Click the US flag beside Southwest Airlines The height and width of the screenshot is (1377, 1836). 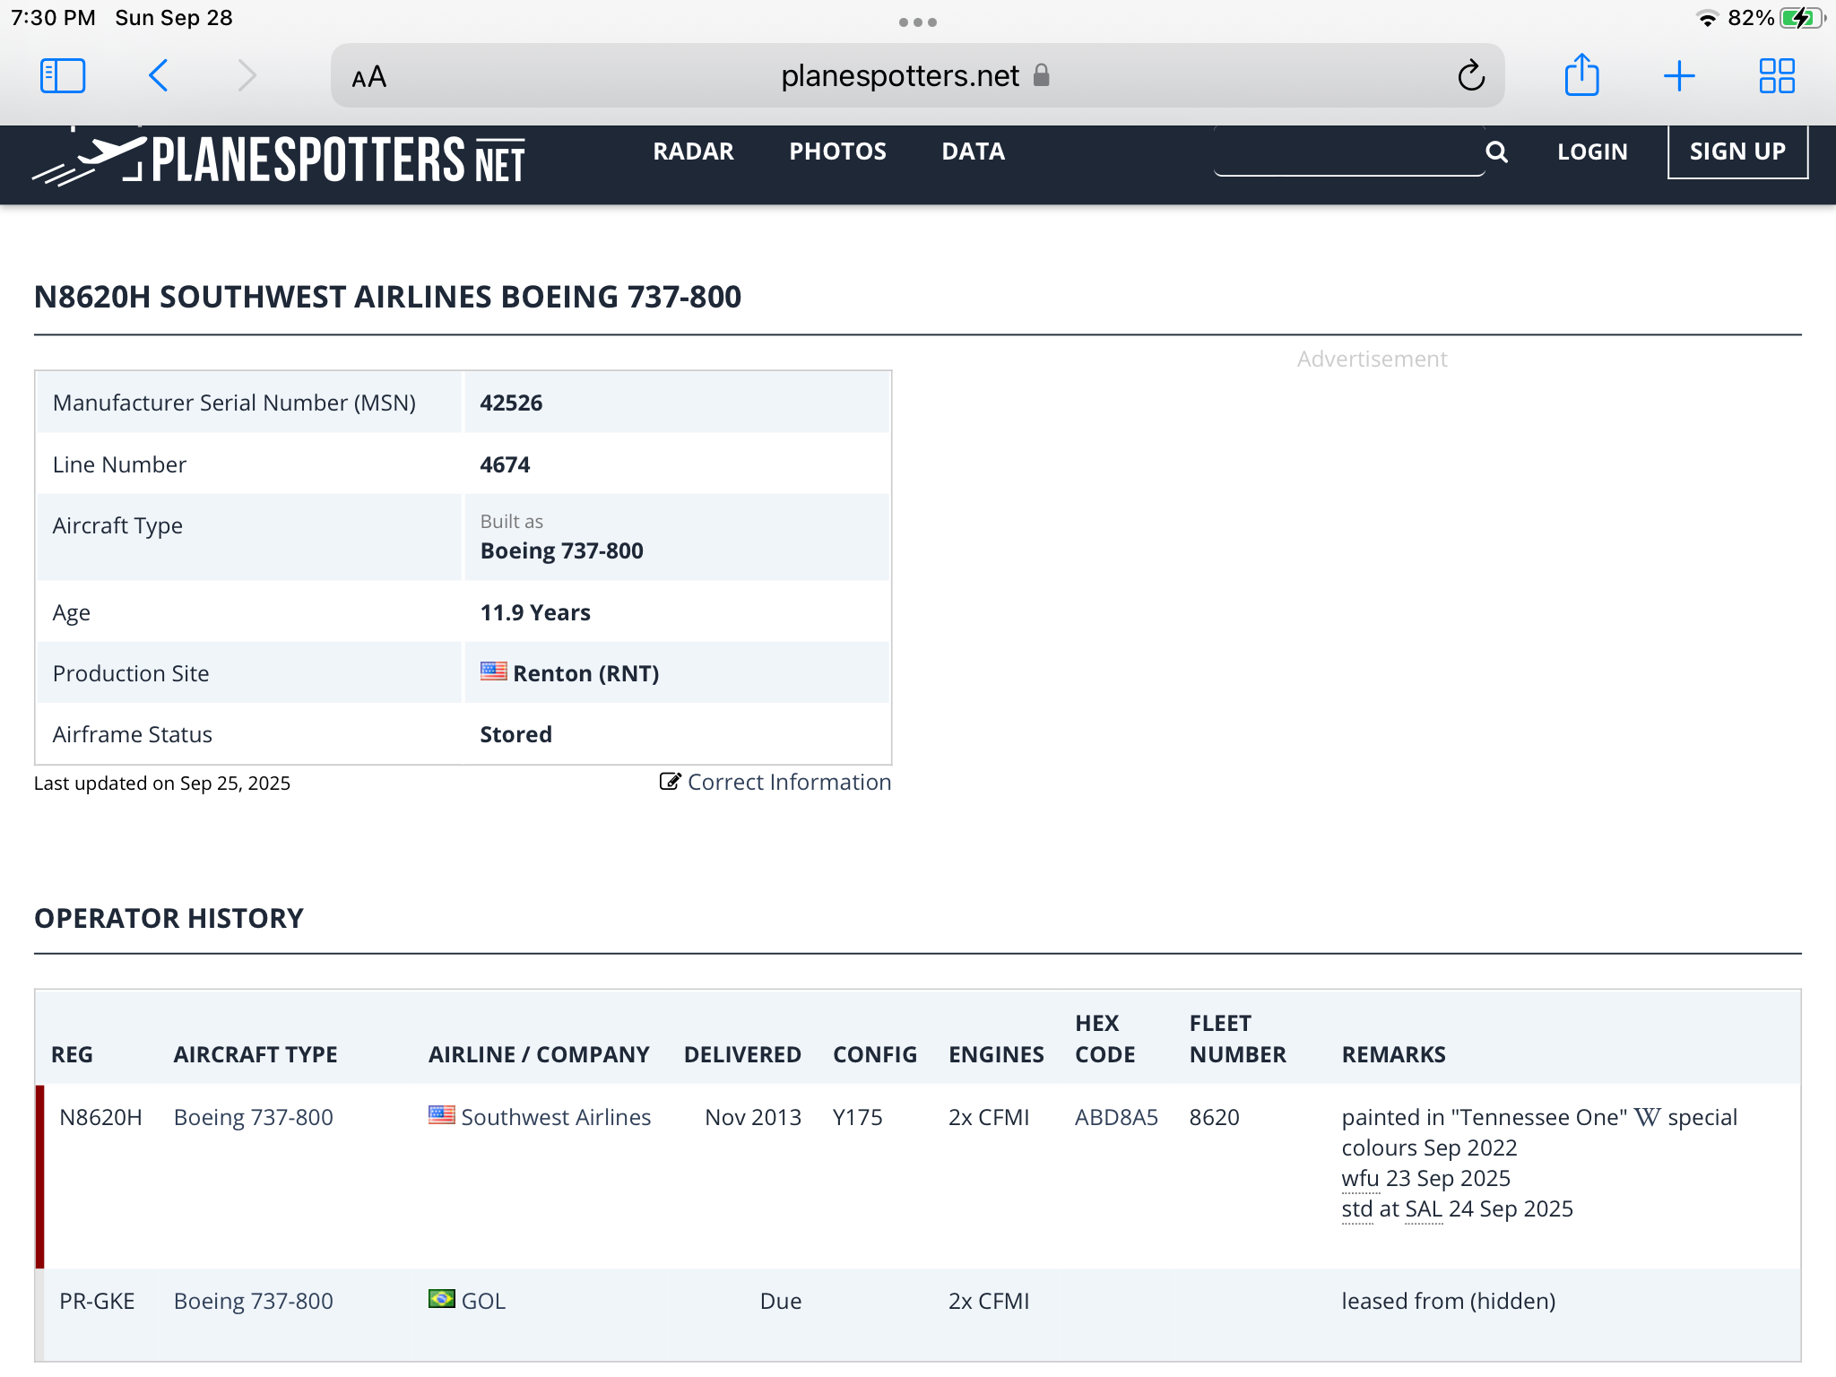pos(441,1115)
